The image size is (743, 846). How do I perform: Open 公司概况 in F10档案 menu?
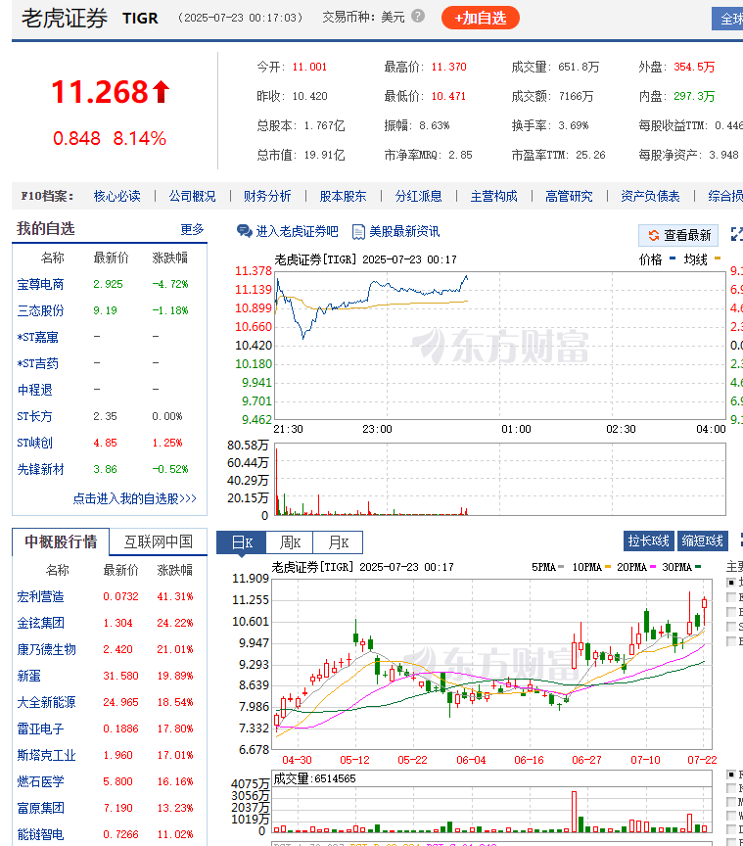coord(192,196)
